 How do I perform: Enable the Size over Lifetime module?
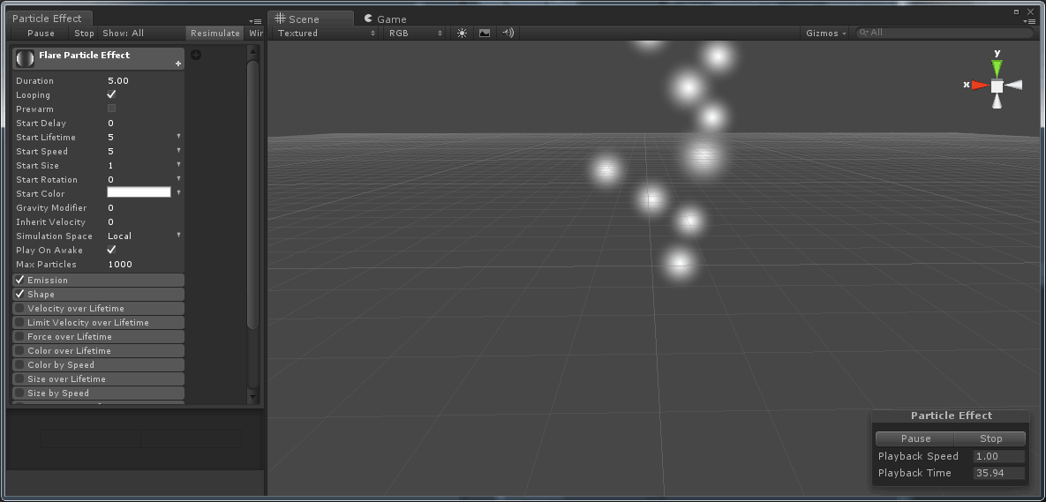coord(19,378)
